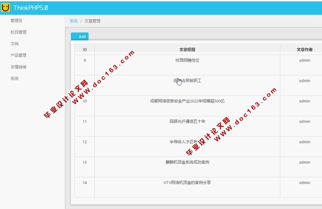Click the ThinkPHP5.0 header title
Screen dimensions: 322x209
coord(31,8)
